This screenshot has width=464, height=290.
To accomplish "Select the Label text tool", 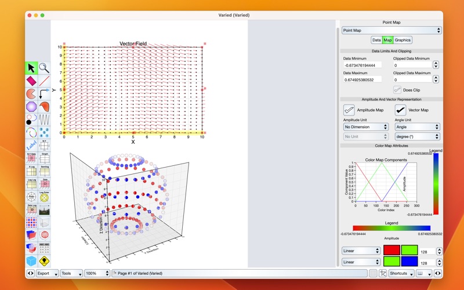I will coord(31,145).
